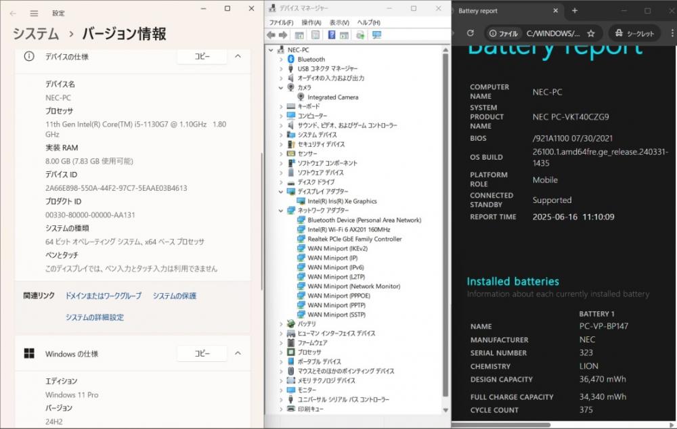Collapse the NEC-PC root node
The height and width of the screenshot is (429, 677).
(x=271, y=50)
